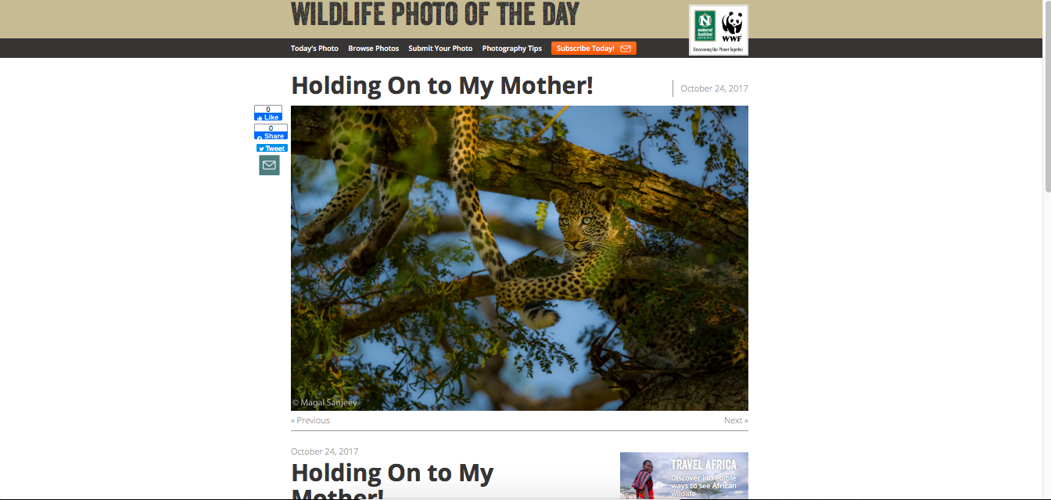Click the teal email envelope icon
This screenshot has height=500, width=1051.
(x=269, y=165)
